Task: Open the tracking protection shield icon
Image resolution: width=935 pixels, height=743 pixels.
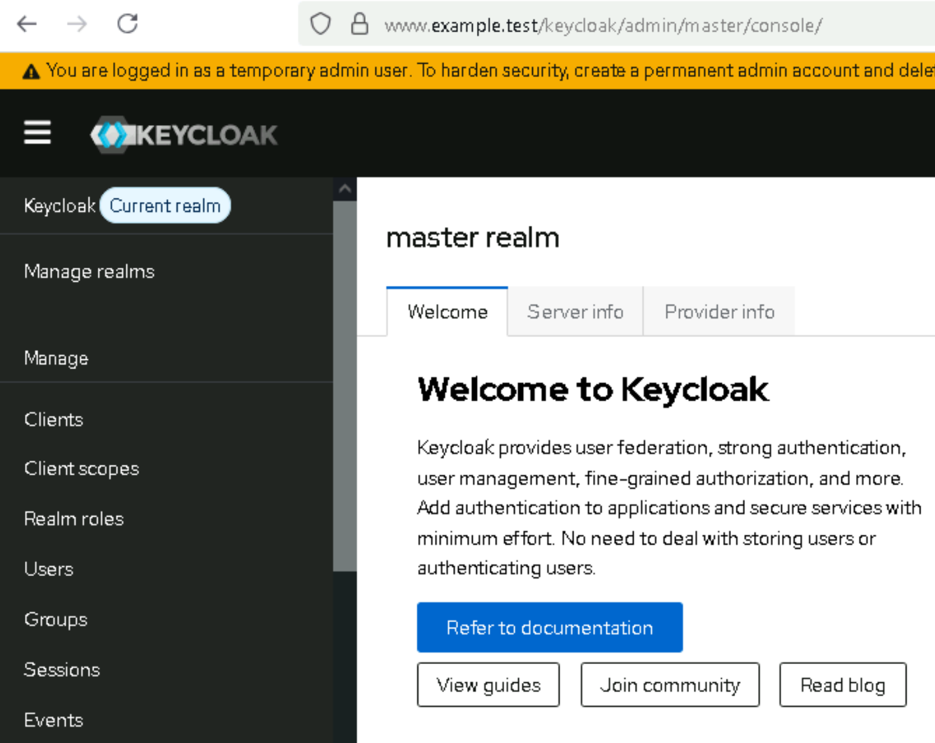Action: (x=321, y=24)
